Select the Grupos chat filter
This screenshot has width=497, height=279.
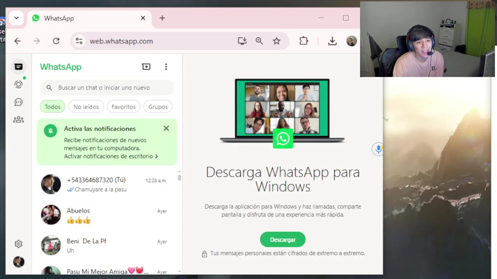(x=158, y=107)
